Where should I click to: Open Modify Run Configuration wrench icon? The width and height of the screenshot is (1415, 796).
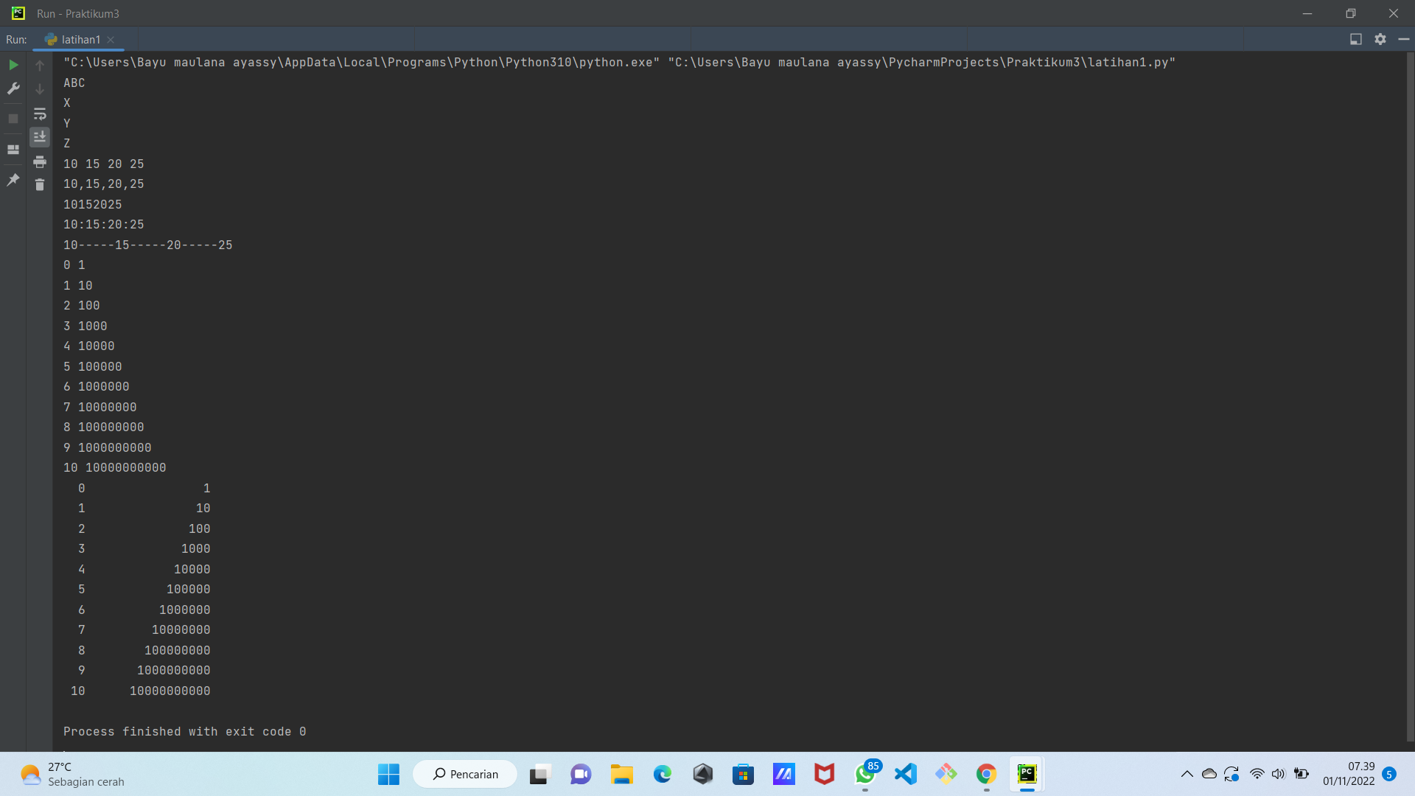point(13,88)
